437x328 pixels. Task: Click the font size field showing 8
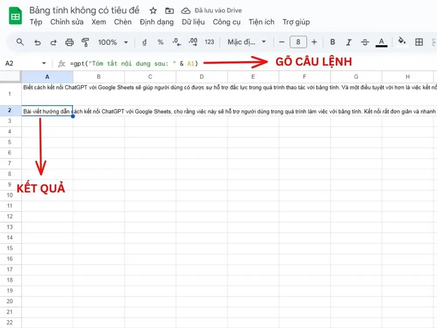coord(298,42)
